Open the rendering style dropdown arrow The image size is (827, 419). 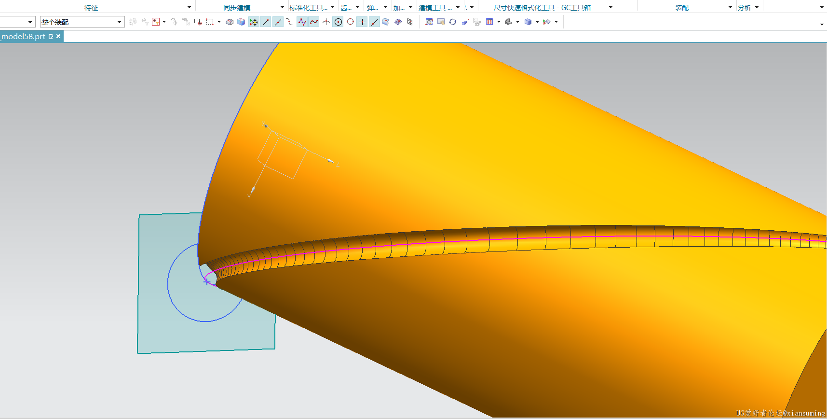[x=537, y=22]
